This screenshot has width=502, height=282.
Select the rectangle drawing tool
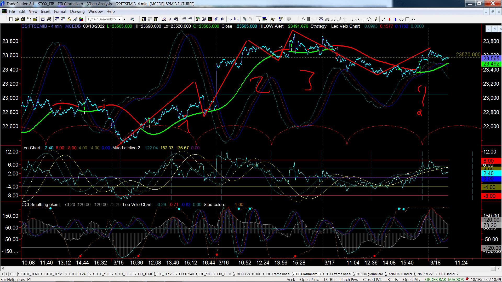click(x=407, y=19)
